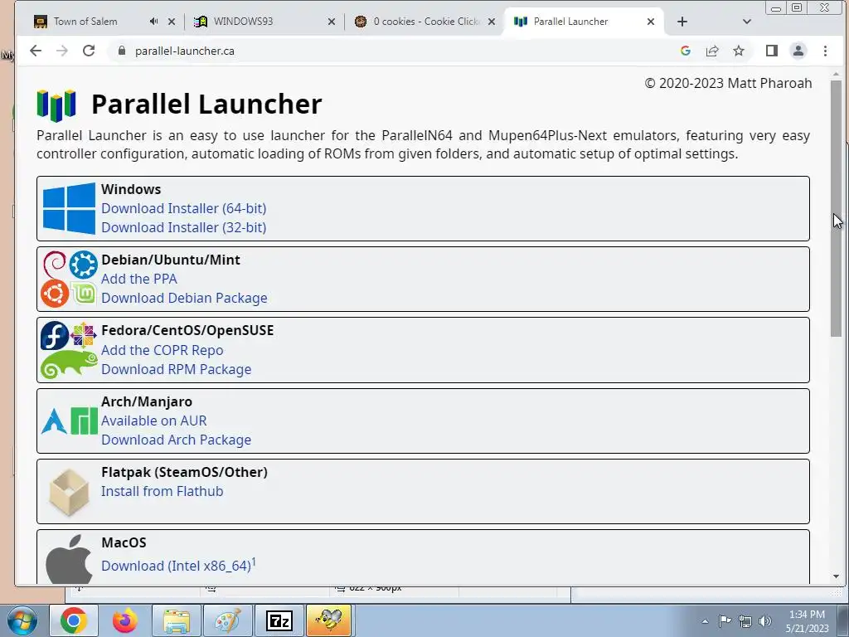849x637 pixels.
Task: Open the Windows Start button
Action: click(x=22, y=621)
